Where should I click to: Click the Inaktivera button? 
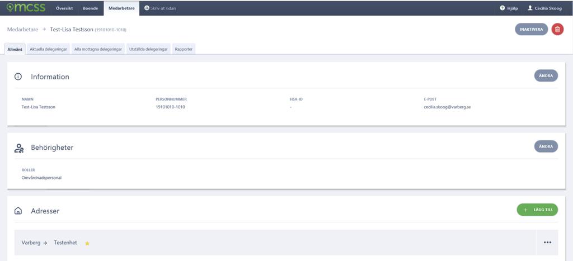click(x=532, y=29)
